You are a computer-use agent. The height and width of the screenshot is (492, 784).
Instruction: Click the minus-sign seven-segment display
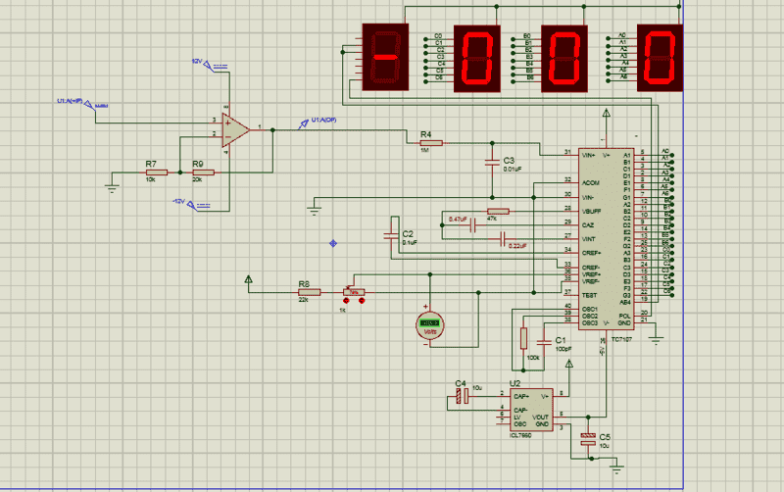(385, 58)
